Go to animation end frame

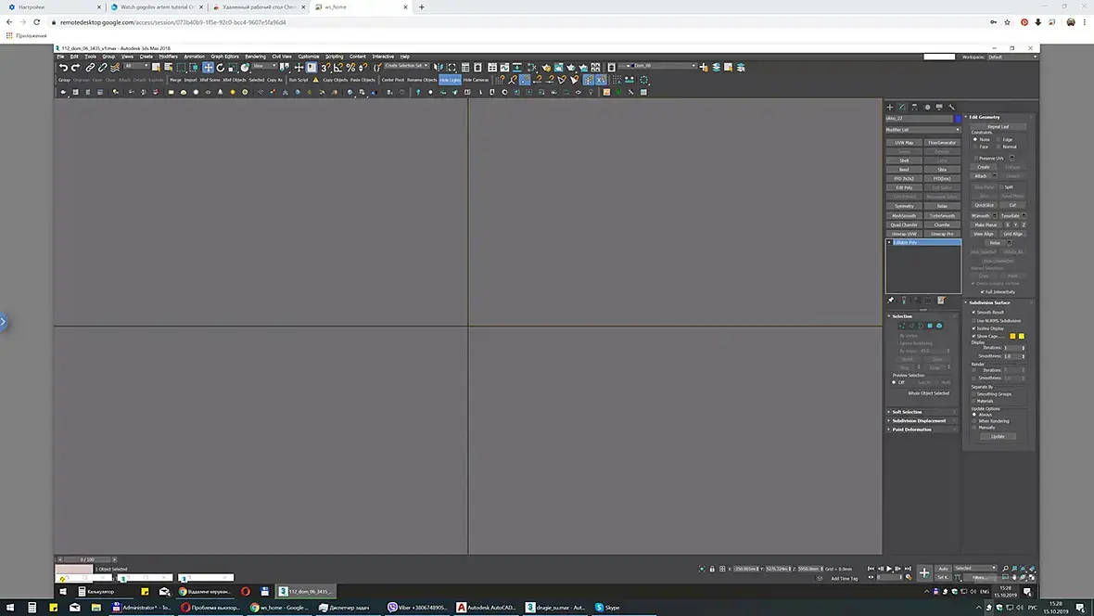coord(908,569)
